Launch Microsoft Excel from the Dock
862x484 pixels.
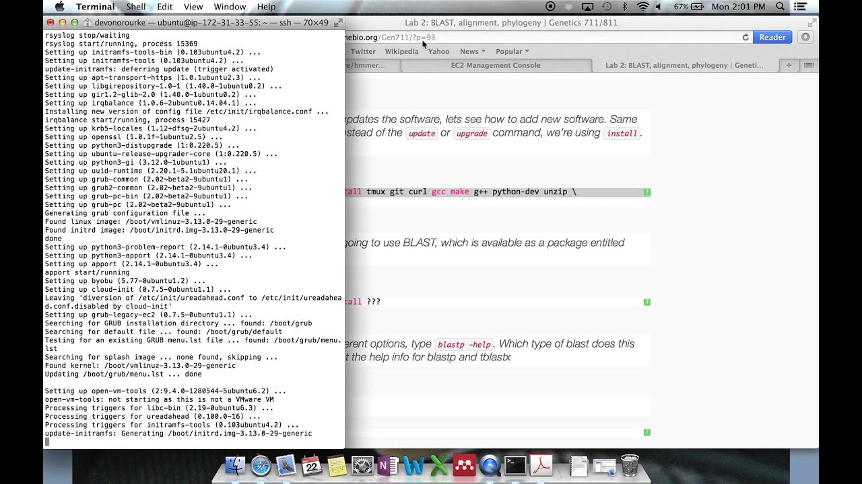(x=439, y=466)
